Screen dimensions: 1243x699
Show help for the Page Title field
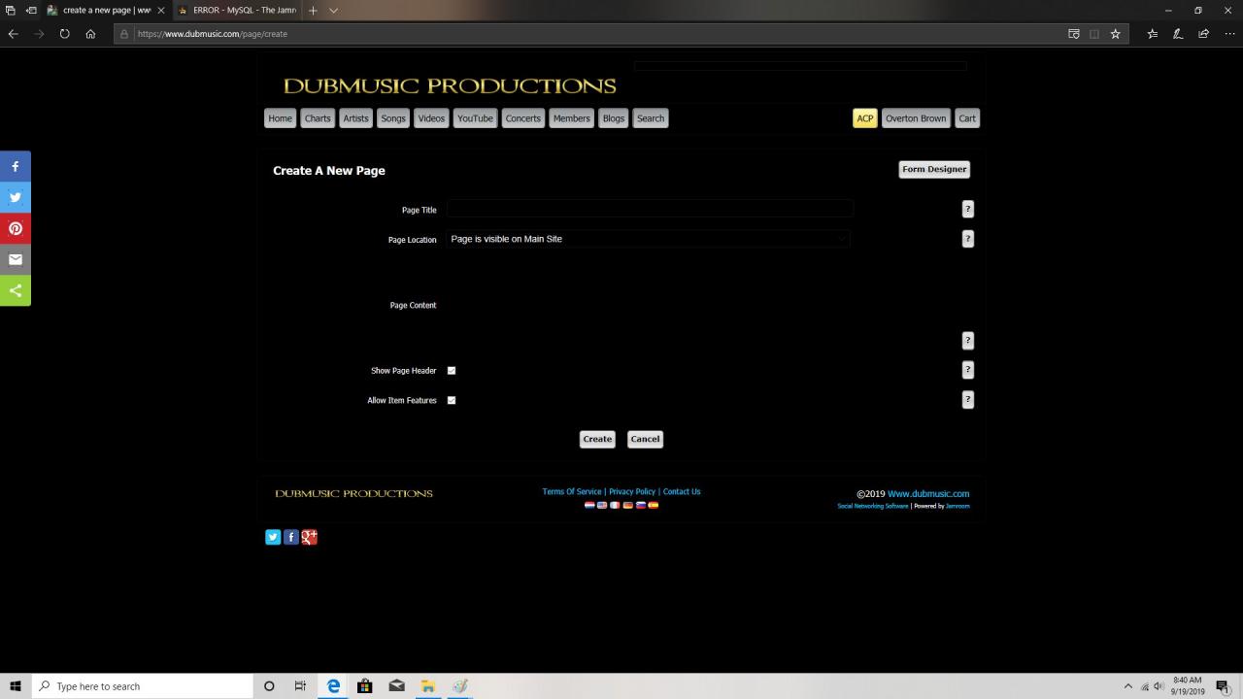pyautogui.click(x=967, y=209)
